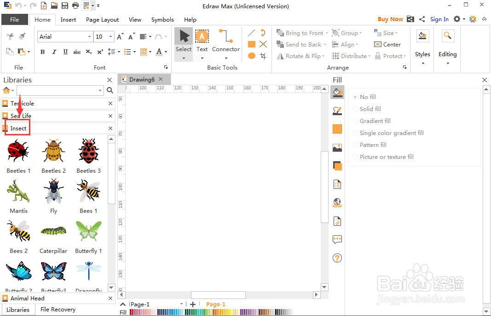Open the Help question mark icon
This screenshot has width=491, height=316.
point(337,258)
